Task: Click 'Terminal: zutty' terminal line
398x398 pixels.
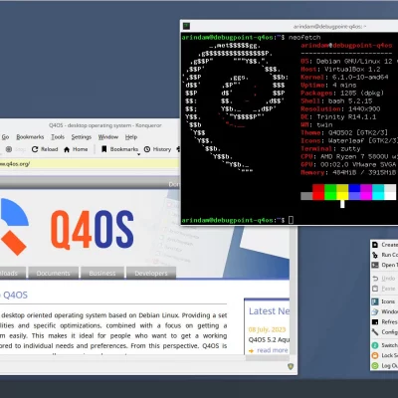Action: coord(330,149)
